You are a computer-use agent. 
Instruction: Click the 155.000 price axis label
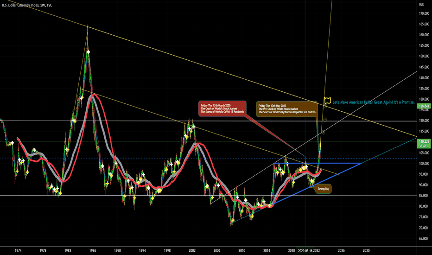pyautogui.click(x=424, y=45)
